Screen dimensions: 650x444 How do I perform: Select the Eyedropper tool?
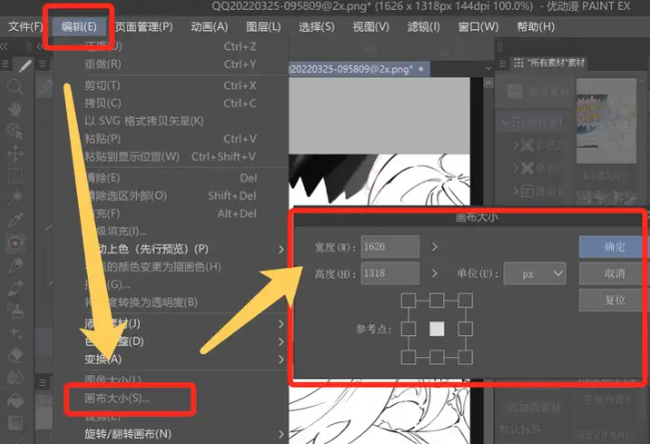[x=15, y=221]
